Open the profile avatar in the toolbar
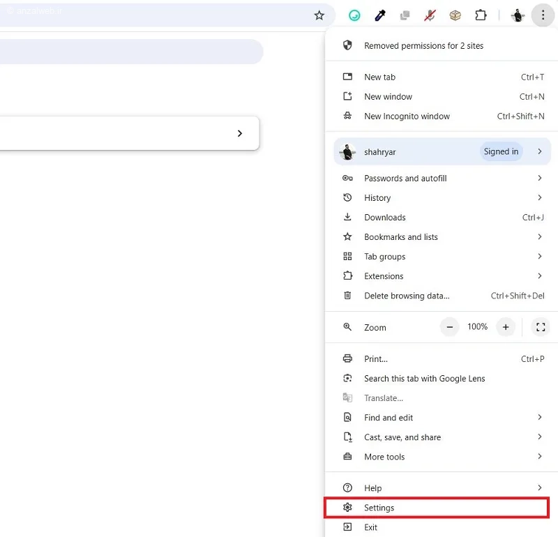The image size is (558, 537). [518, 15]
